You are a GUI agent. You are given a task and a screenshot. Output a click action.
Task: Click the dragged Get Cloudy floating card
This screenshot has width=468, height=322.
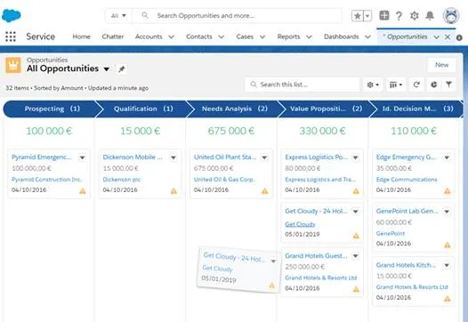coord(238,270)
